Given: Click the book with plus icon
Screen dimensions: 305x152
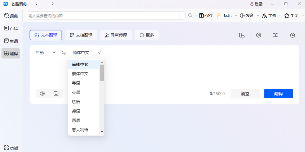Looking at the screenshot, I should pos(276,35).
